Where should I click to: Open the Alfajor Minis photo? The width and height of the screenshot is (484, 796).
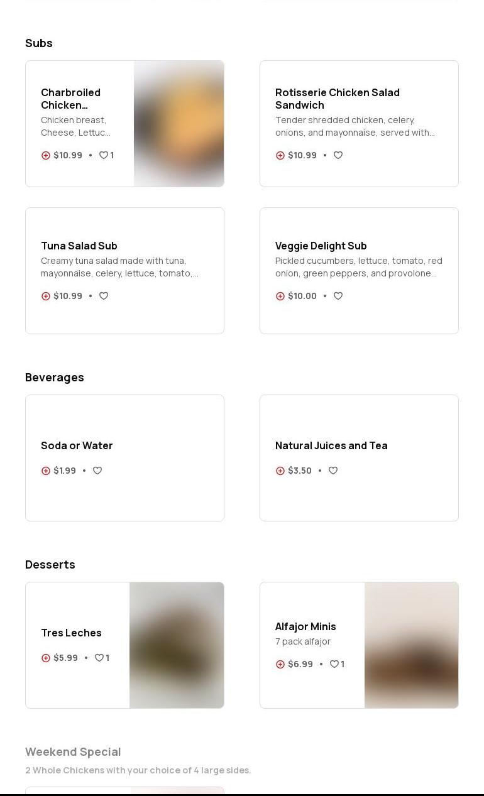(x=411, y=645)
